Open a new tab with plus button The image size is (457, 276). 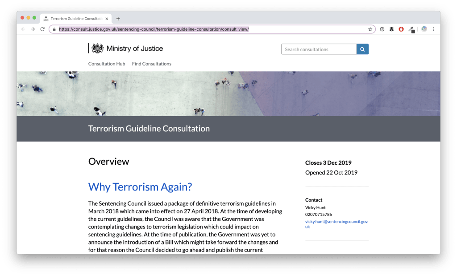pyautogui.click(x=118, y=19)
